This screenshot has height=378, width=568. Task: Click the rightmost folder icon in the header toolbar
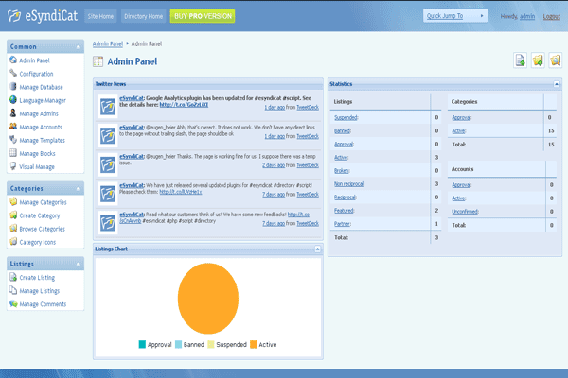[x=555, y=61]
